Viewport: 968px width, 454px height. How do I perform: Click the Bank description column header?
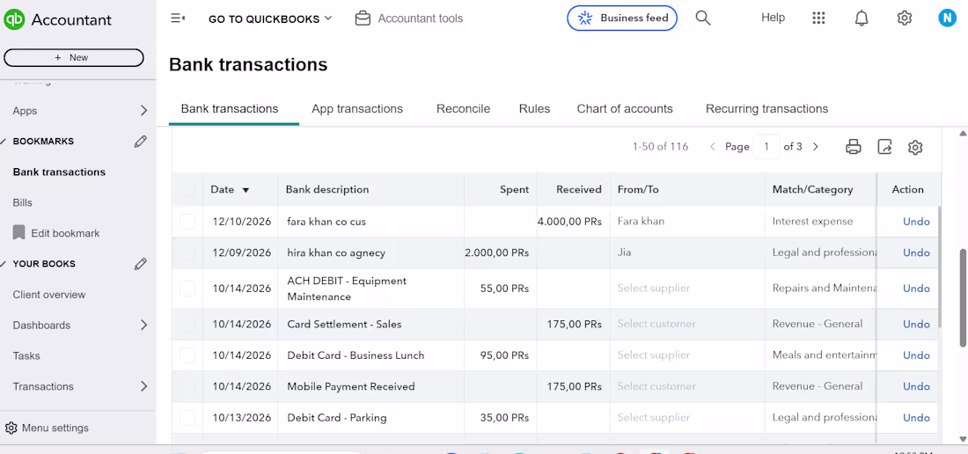(x=327, y=189)
